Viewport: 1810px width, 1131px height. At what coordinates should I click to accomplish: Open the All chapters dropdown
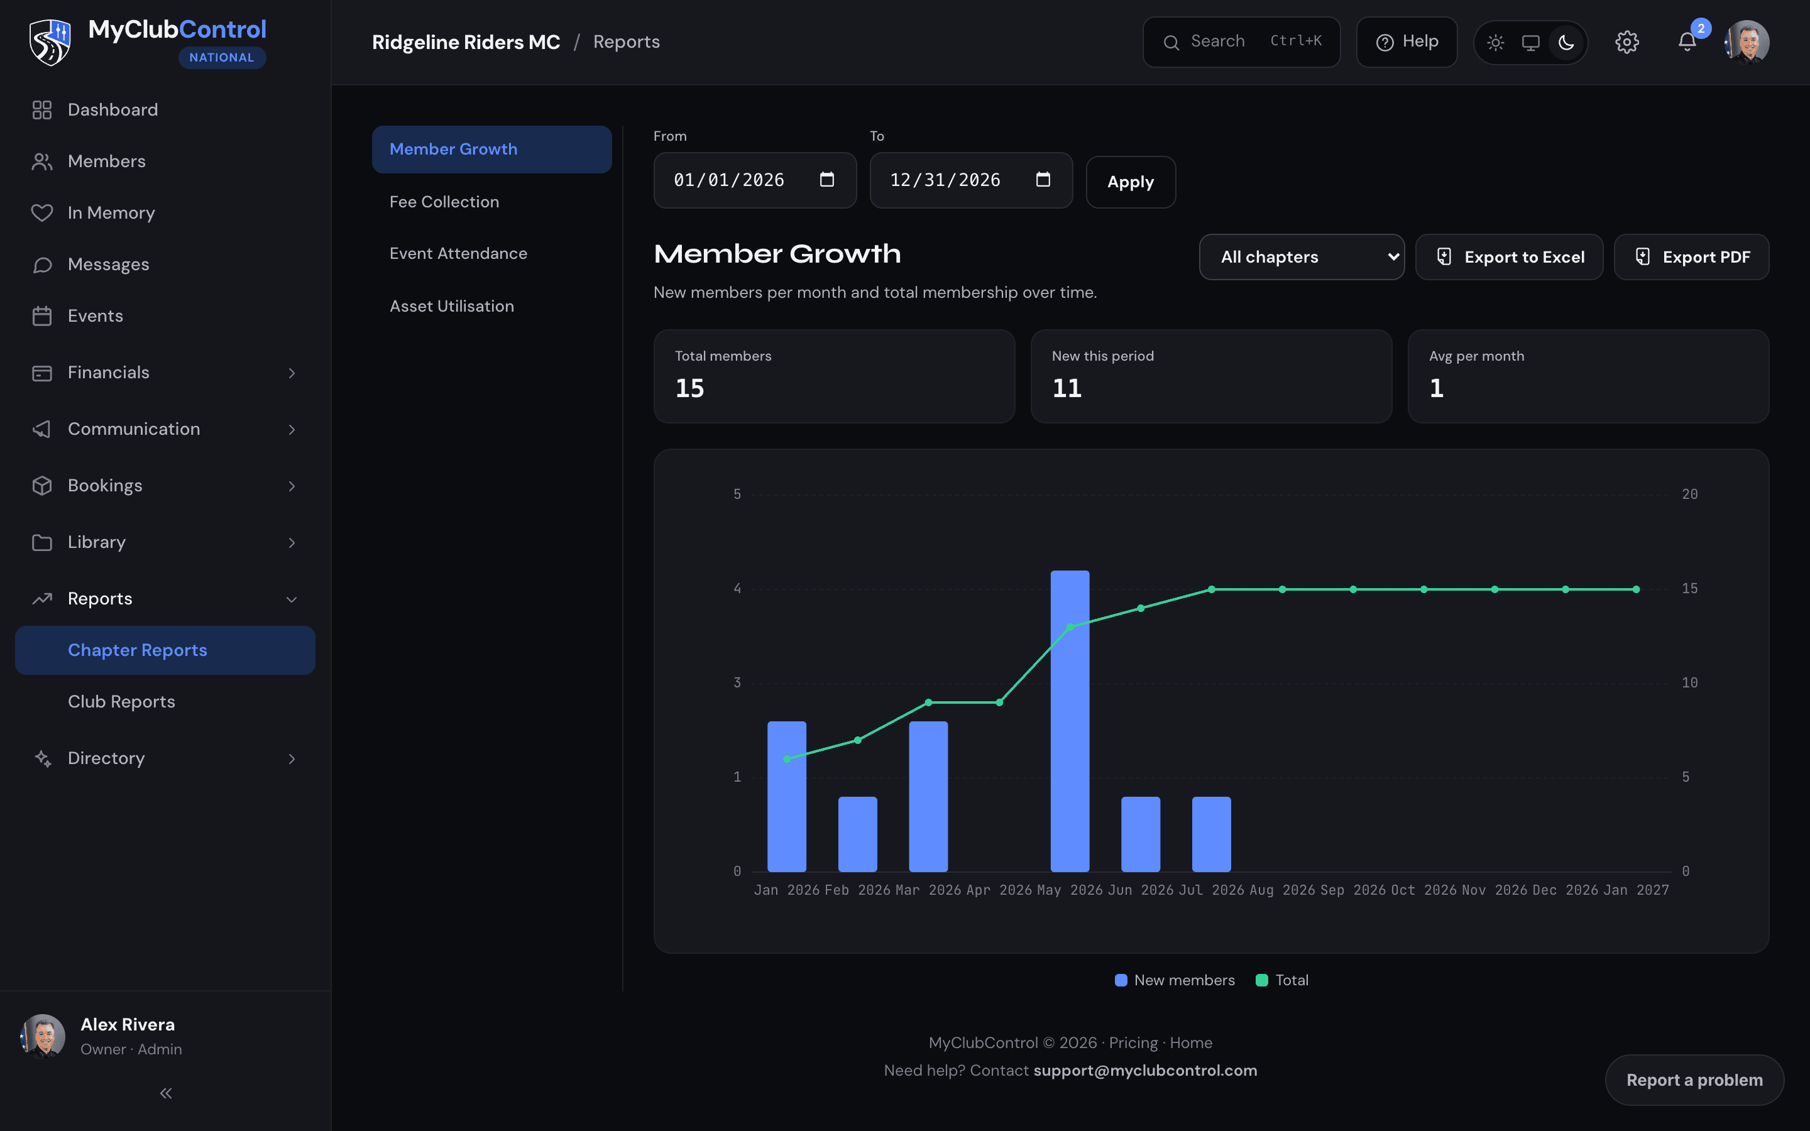tap(1302, 258)
